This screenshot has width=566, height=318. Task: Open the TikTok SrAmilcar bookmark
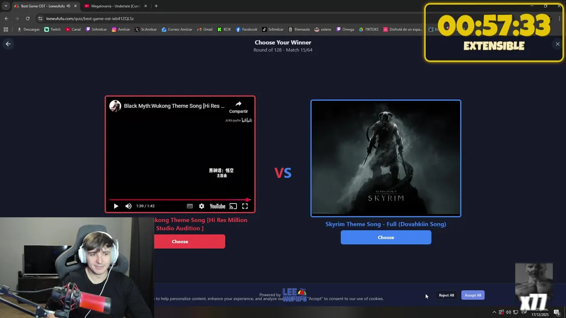click(273, 30)
